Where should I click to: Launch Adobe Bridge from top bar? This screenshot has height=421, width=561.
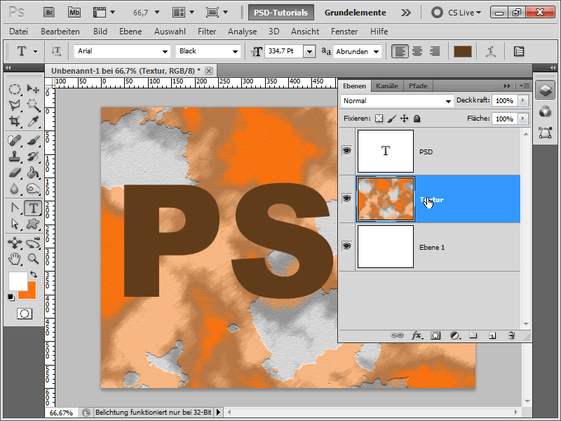pos(49,13)
